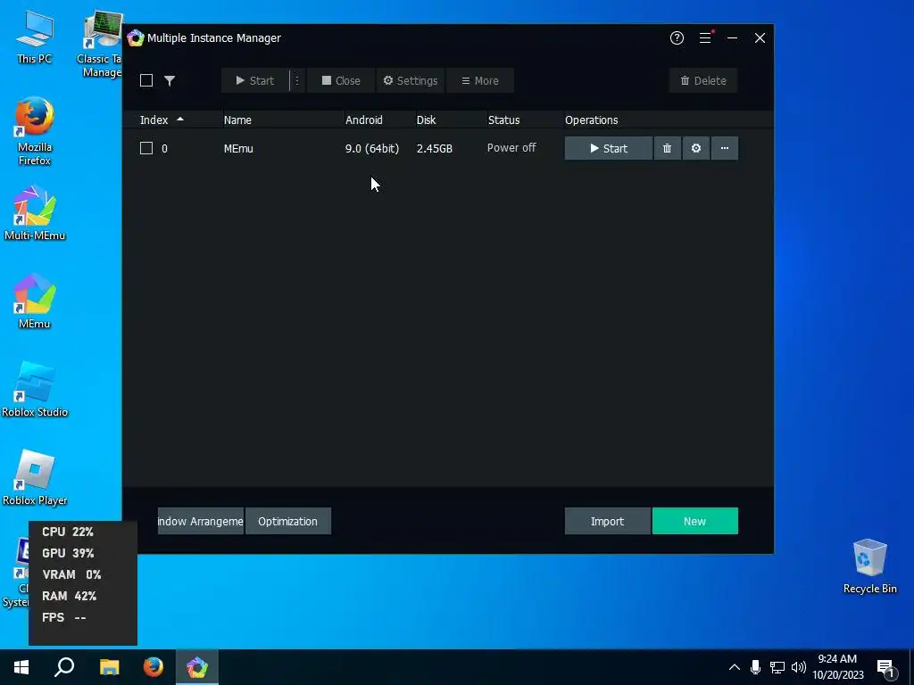Open the network tray icon
This screenshot has width=914, height=685.
777,667
